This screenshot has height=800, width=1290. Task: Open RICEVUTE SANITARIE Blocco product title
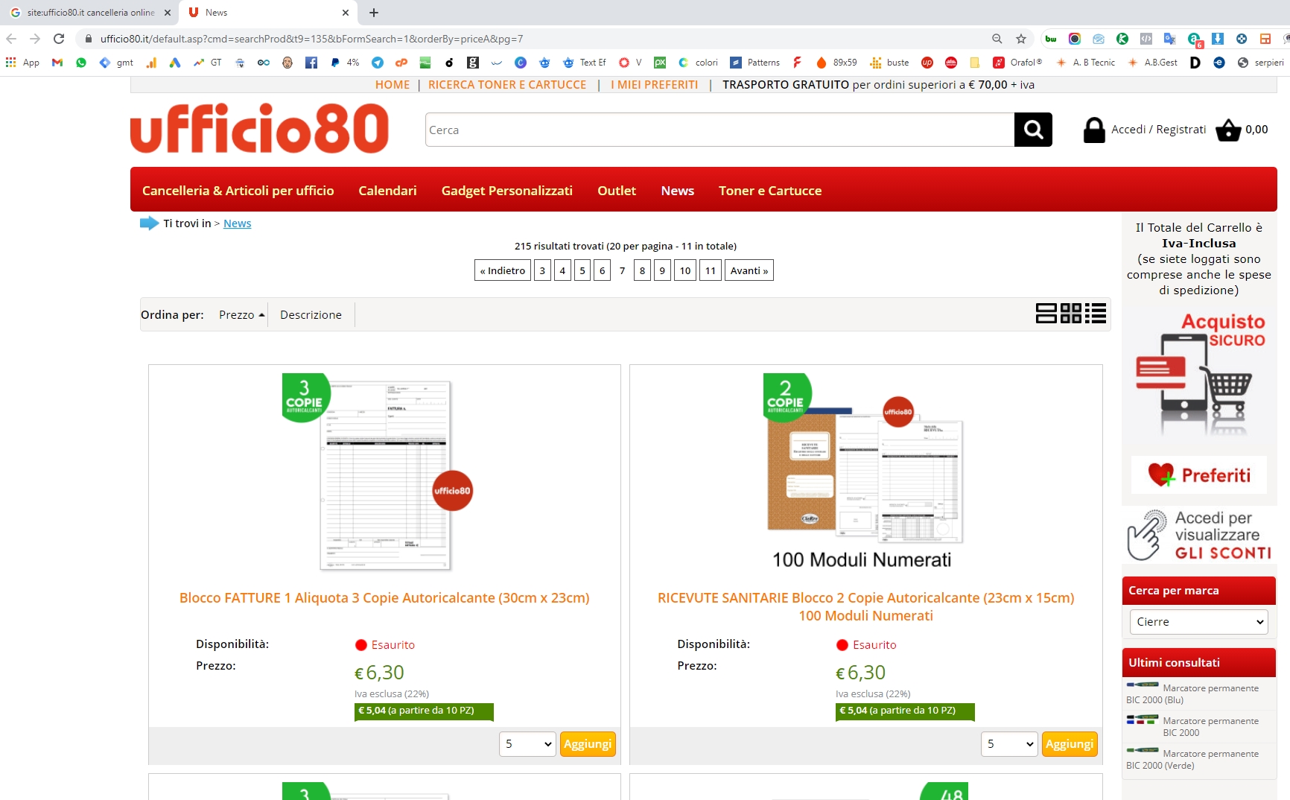(866, 607)
